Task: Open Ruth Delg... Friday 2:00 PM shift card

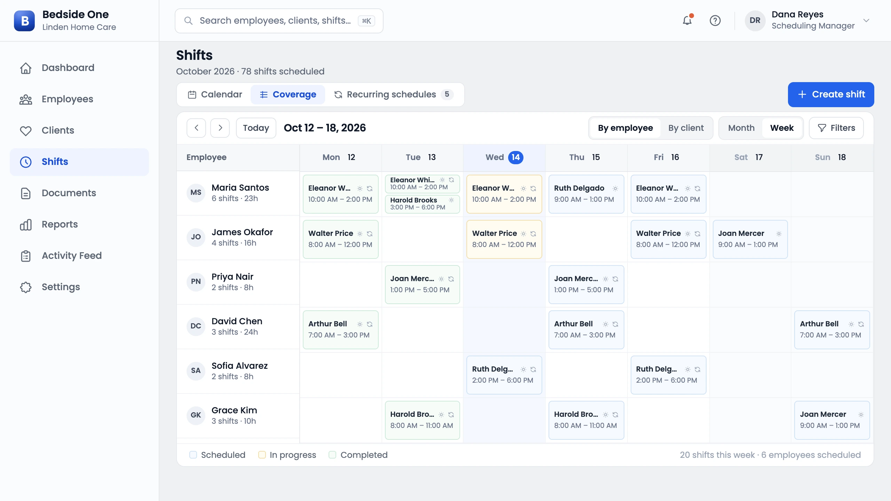Action: click(x=668, y=375)
